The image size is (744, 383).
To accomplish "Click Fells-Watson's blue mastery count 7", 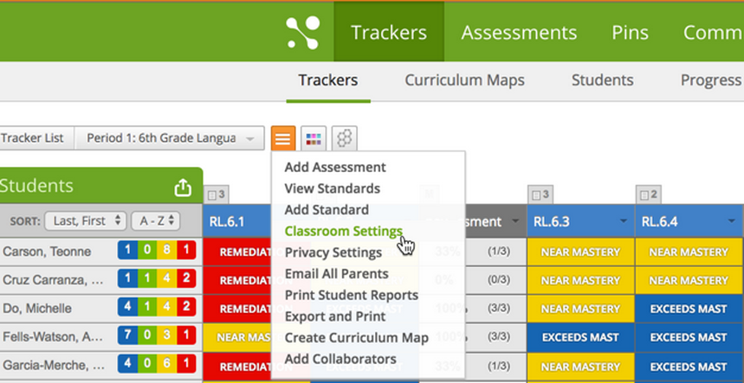I will [127, 335].
